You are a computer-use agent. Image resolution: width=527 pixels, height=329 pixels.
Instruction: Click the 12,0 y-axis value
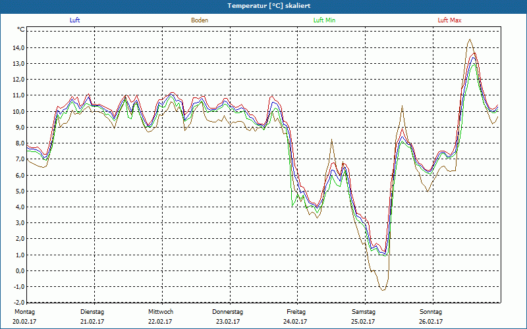click(19, 80)
